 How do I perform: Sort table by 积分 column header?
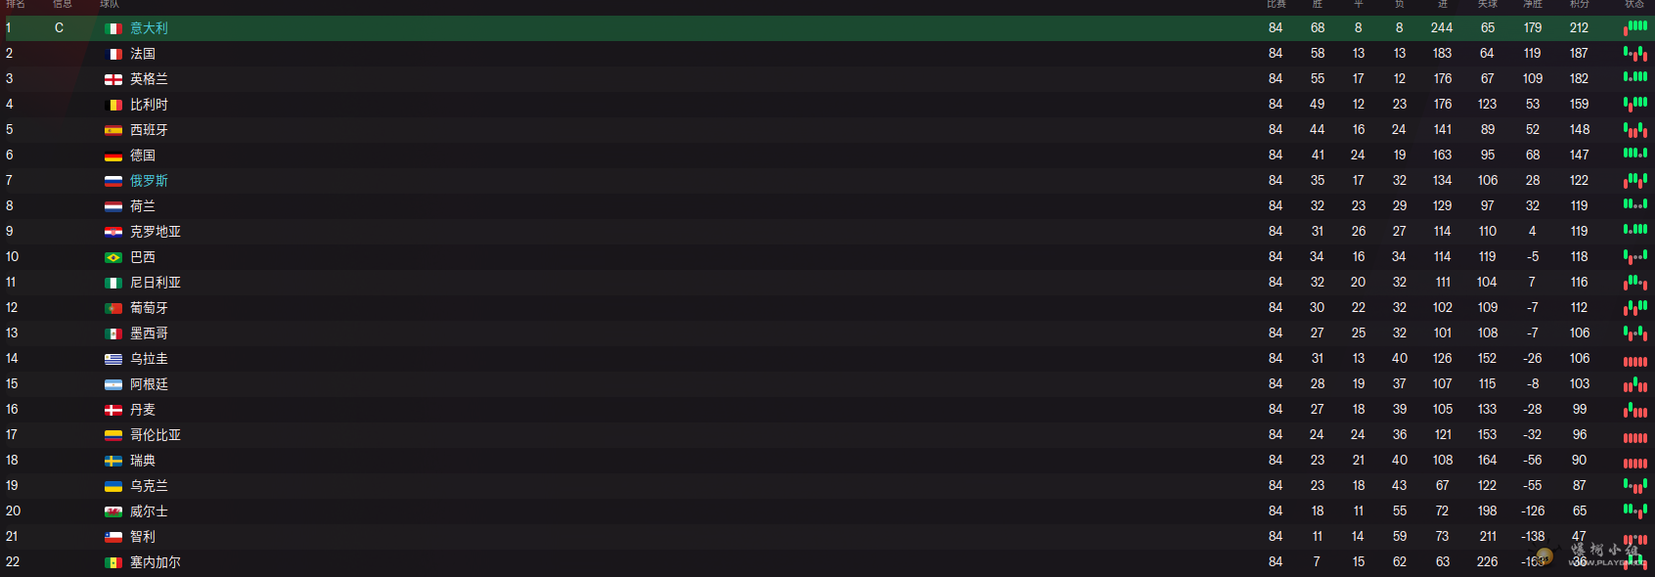tap(1579, 4)
